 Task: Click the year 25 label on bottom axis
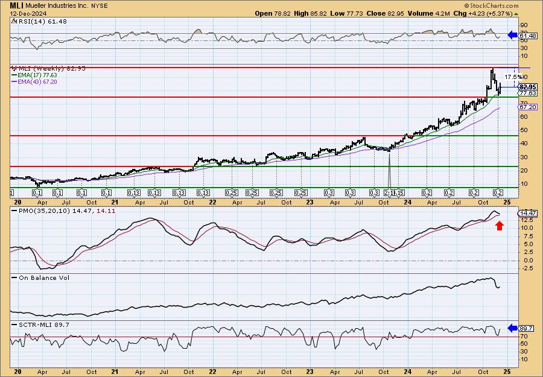click(507, 372)
